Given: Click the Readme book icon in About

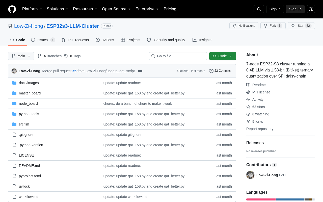Looking at the screenshot, I should pyautogui.click(x=248, y=85).
